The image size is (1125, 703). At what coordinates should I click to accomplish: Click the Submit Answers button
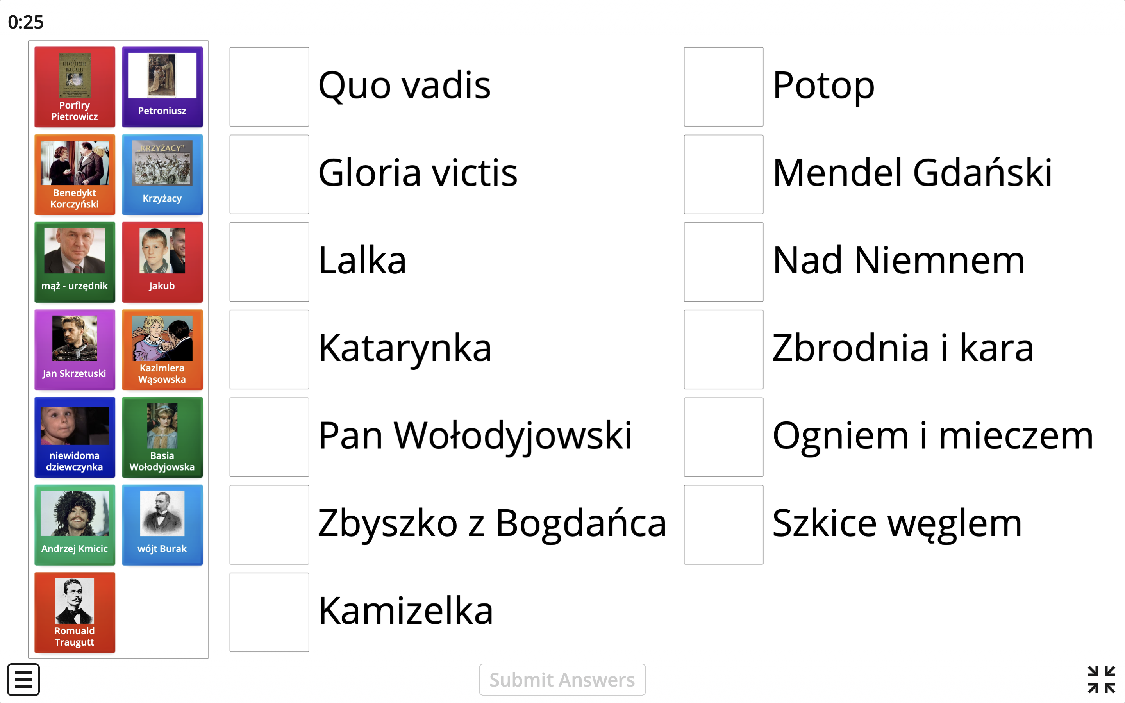tap(562, 679)
